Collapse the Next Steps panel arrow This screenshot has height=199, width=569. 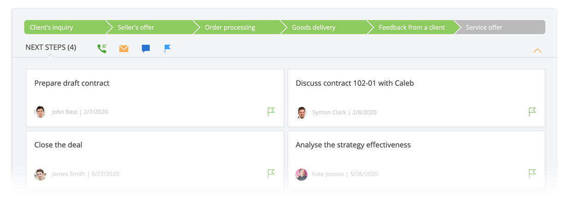tap(537, 51)
